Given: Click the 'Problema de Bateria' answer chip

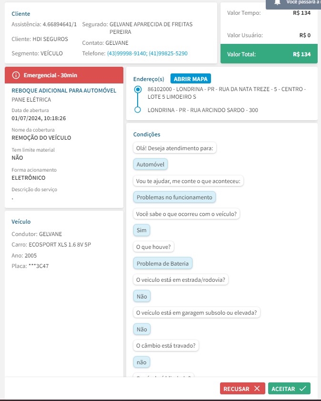Looking at the screenshot, I should click(162, 263).
